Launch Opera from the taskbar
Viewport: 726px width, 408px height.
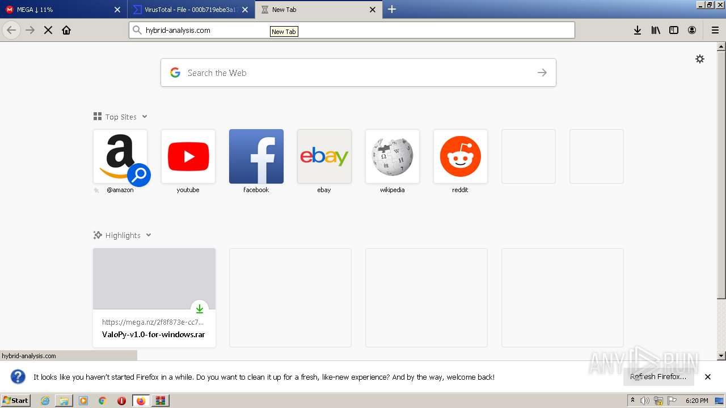click(x=121, y=401)
